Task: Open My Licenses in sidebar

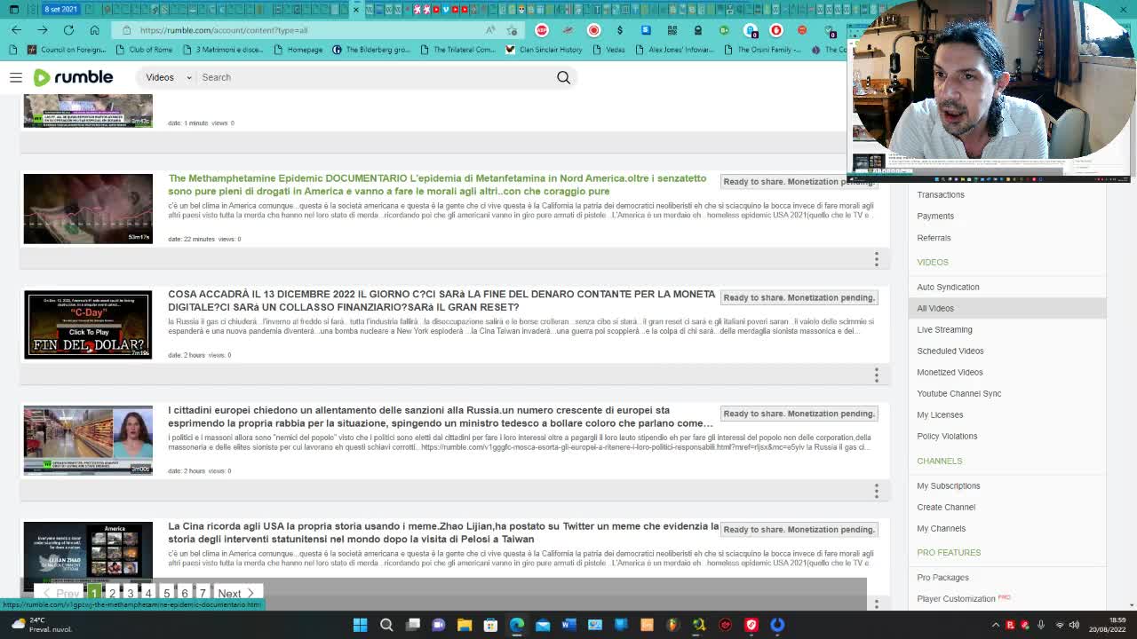Action: pyautogui.click(x=940, y=414)
